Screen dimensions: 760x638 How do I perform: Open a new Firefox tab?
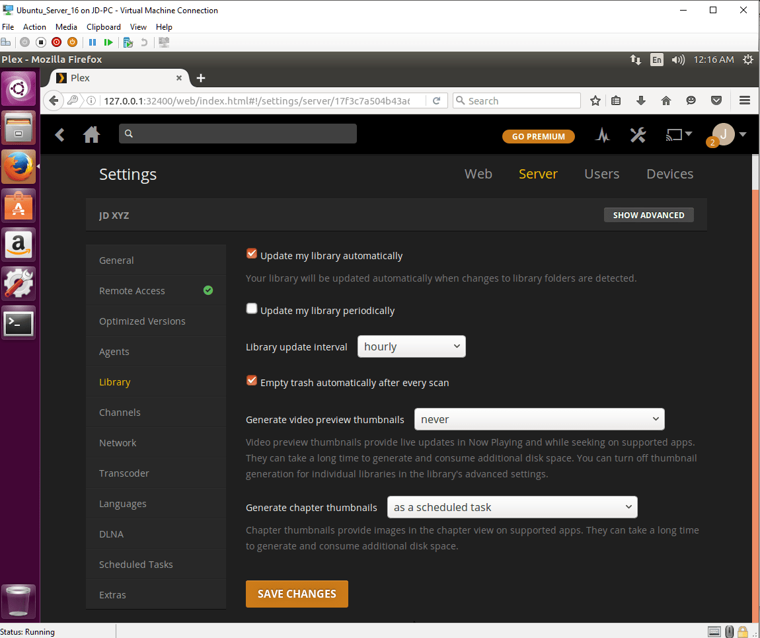pos(201,78)
